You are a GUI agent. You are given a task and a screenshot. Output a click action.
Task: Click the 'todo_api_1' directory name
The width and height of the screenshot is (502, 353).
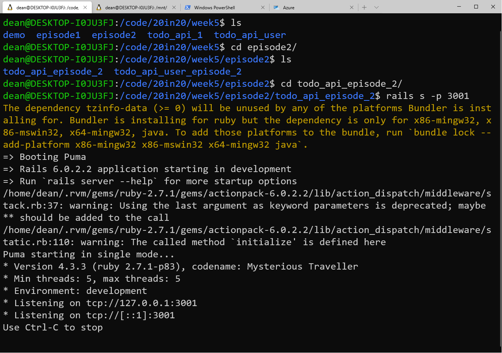(x=175, y=35)
